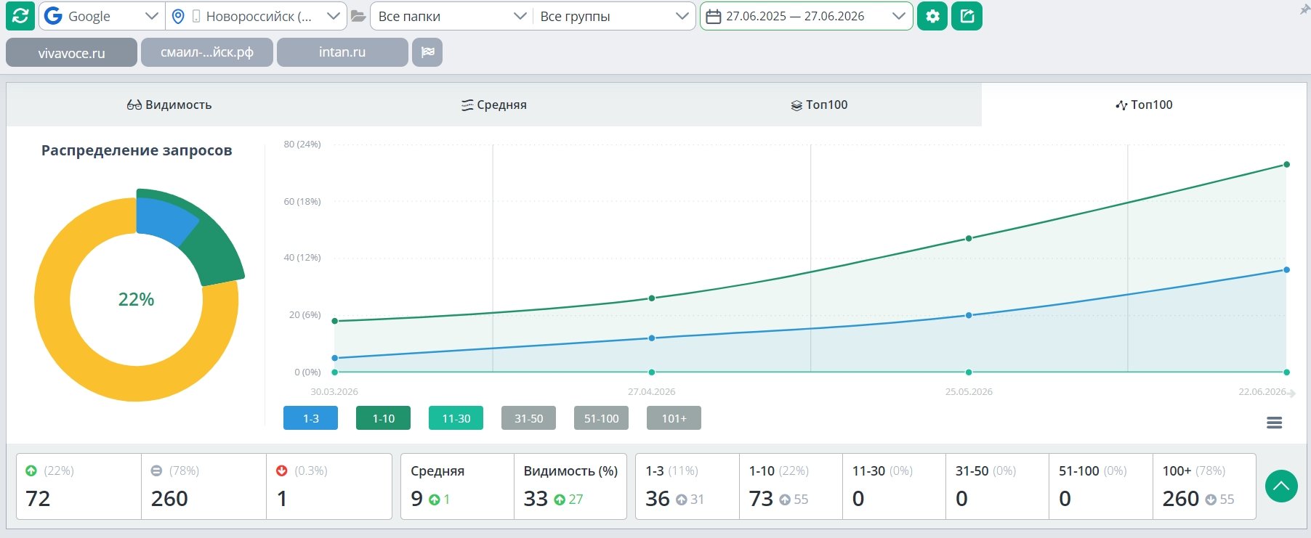This screenshot has width=1311, height=538.
Task: Click the folder icon before Все папки
Action: [x=358, y=16]
